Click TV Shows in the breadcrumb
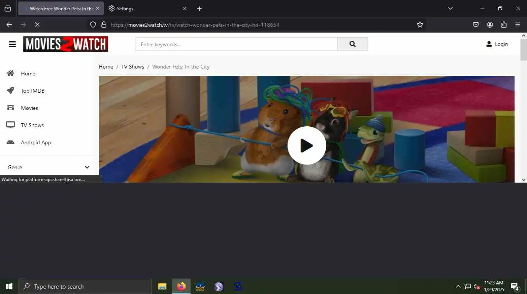The height and width of the screenshot is (294, 527). [x=133, y=67]
